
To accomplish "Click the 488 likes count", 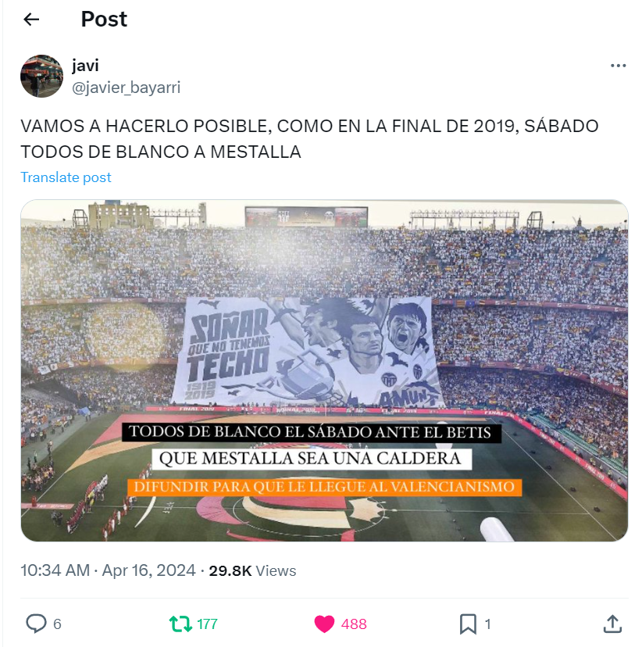I will coord(354,624).
